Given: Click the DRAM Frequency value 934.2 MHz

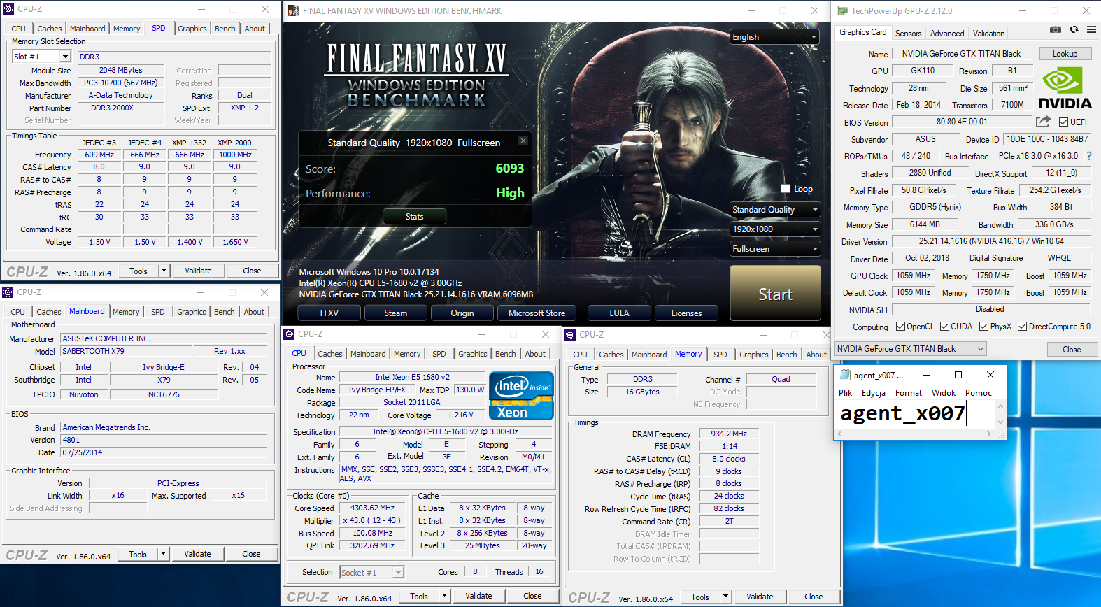Looking at the screenshot, I should [729, 434].
